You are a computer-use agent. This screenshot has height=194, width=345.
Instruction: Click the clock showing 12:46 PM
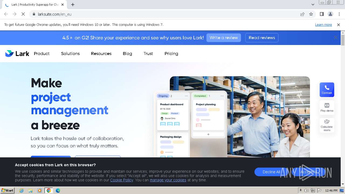tap(331, 190)
